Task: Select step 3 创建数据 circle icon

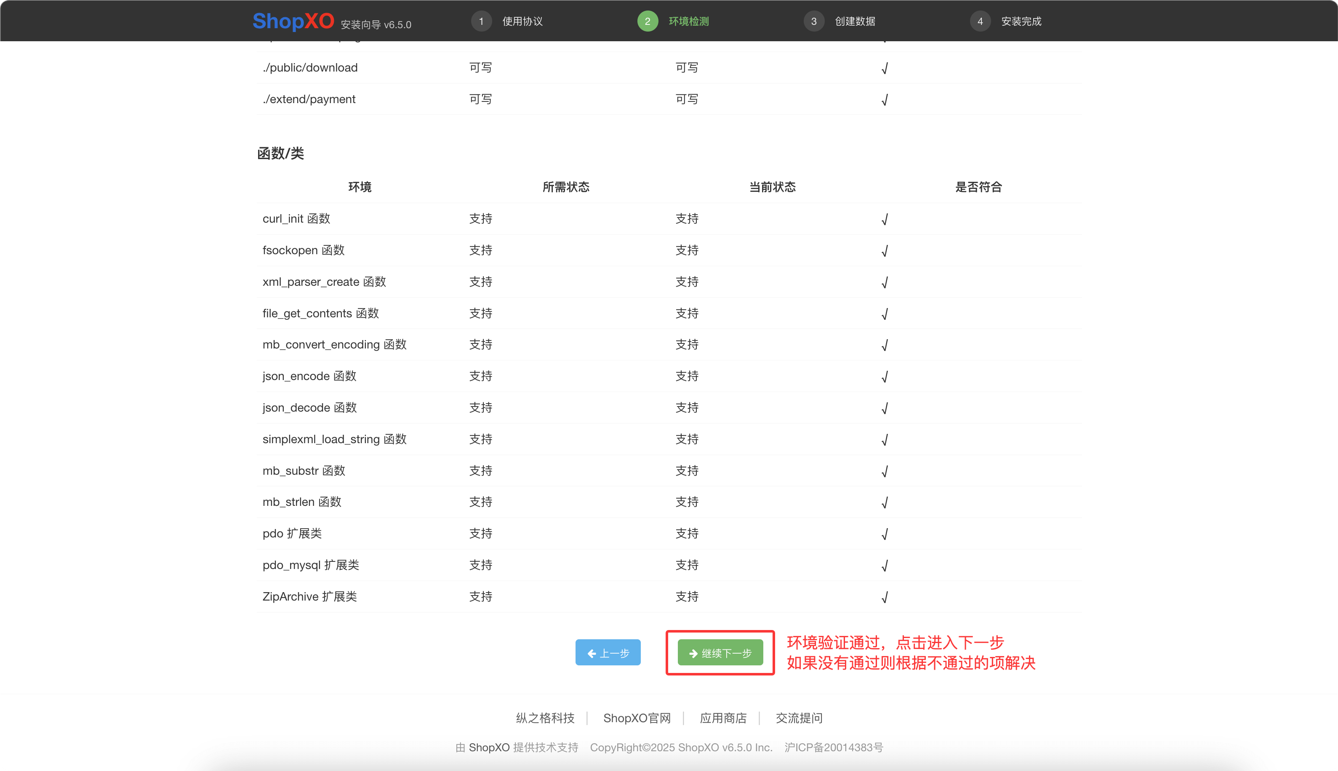Action: click(x=813, y=21)
